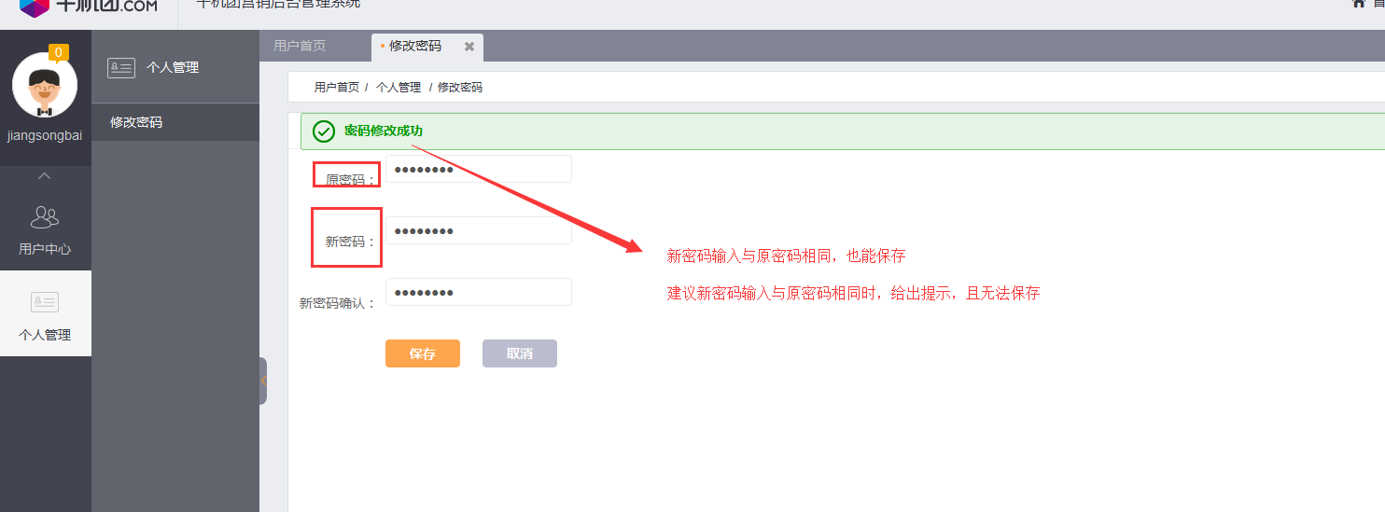The height and width of the screenshot is (512, 1385).
Task: Click the jiangsongbai user avatar
Action: [x=45, y=86]
